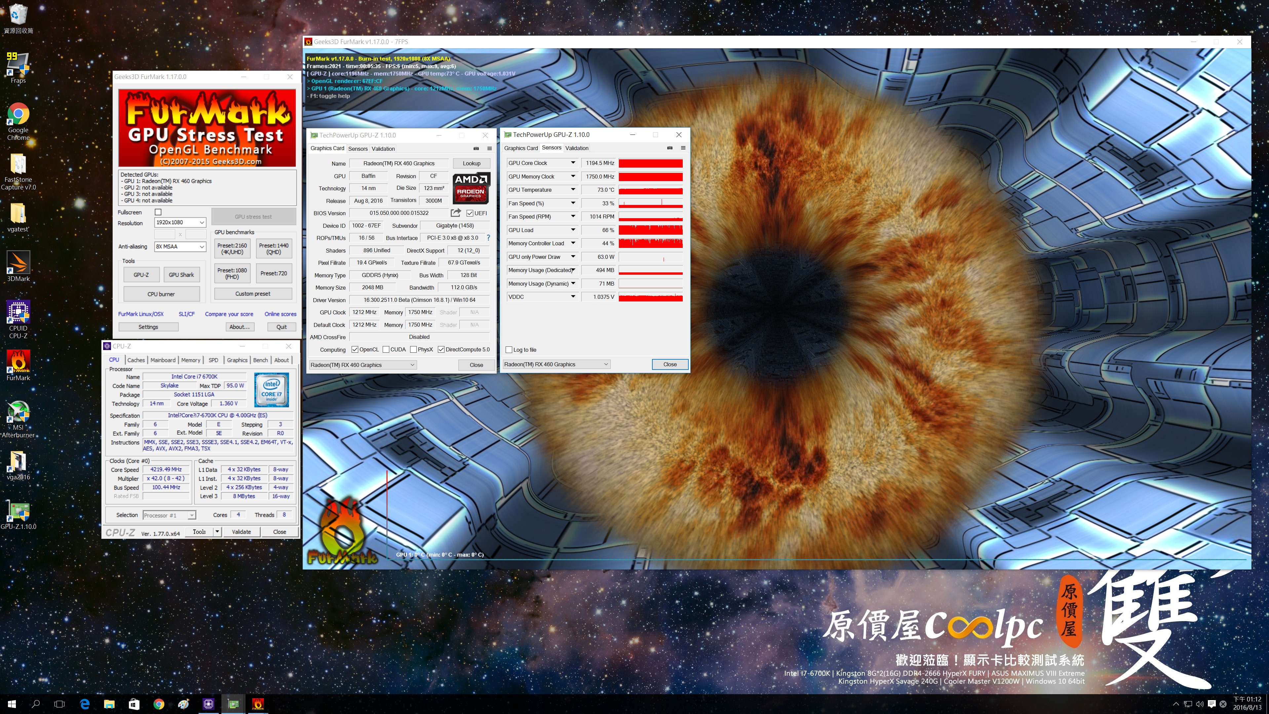The width and height of the screenshot is (1269, 714).
Task: Expand the VDDC sensor dropdown
Action: coord(573,297)
